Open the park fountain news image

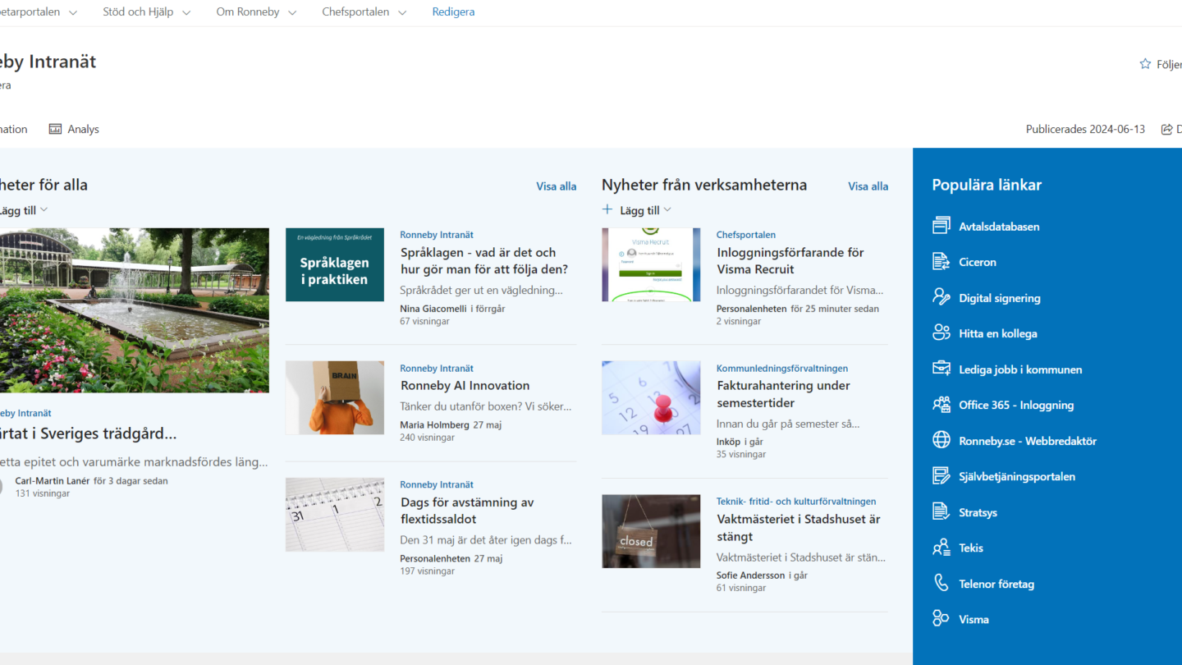point(135,310)
